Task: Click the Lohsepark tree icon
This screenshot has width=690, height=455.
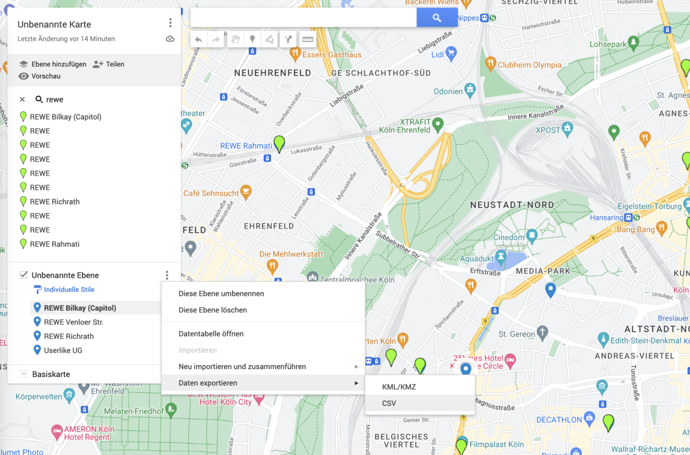Action: (x=633, y=43)
